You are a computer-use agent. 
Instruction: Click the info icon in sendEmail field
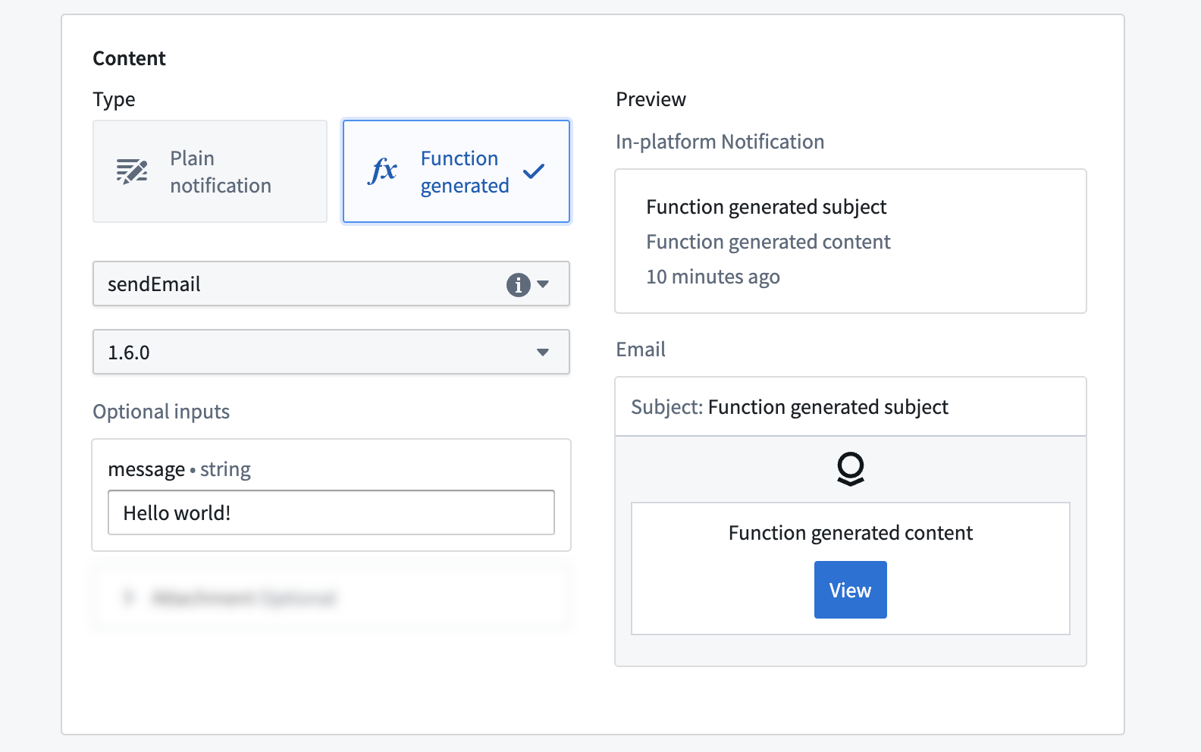[518, 284]
